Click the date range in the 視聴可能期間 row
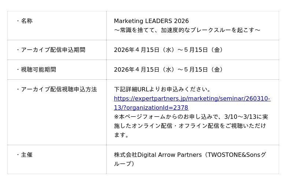 (x=169, y=69)
